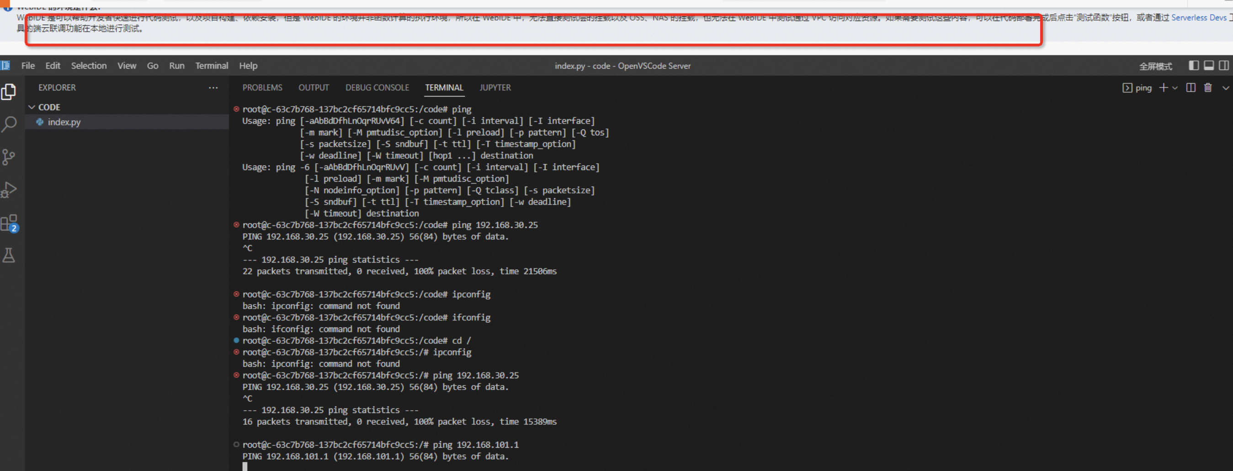
Task: Open the File menu
Action: pyautogui.click(x=28, y=66)
